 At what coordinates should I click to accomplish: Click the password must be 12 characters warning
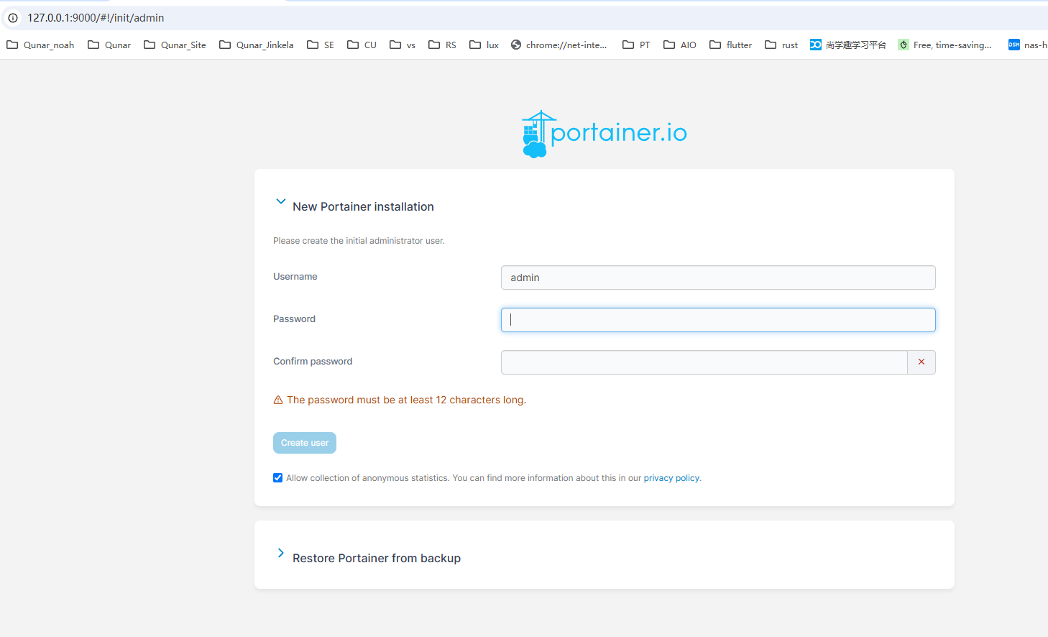point(406,400)
